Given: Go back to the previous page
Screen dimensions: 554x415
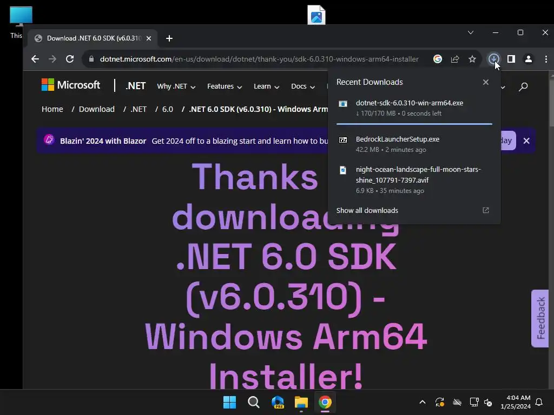Looking at the screenshot, I should pos(35,59).
